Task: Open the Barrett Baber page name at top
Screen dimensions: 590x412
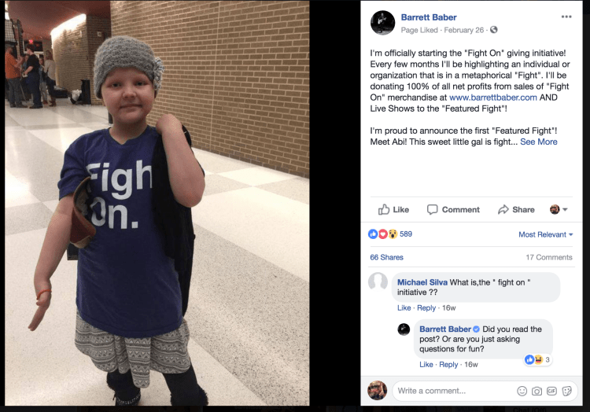Action: click(429, 17)
